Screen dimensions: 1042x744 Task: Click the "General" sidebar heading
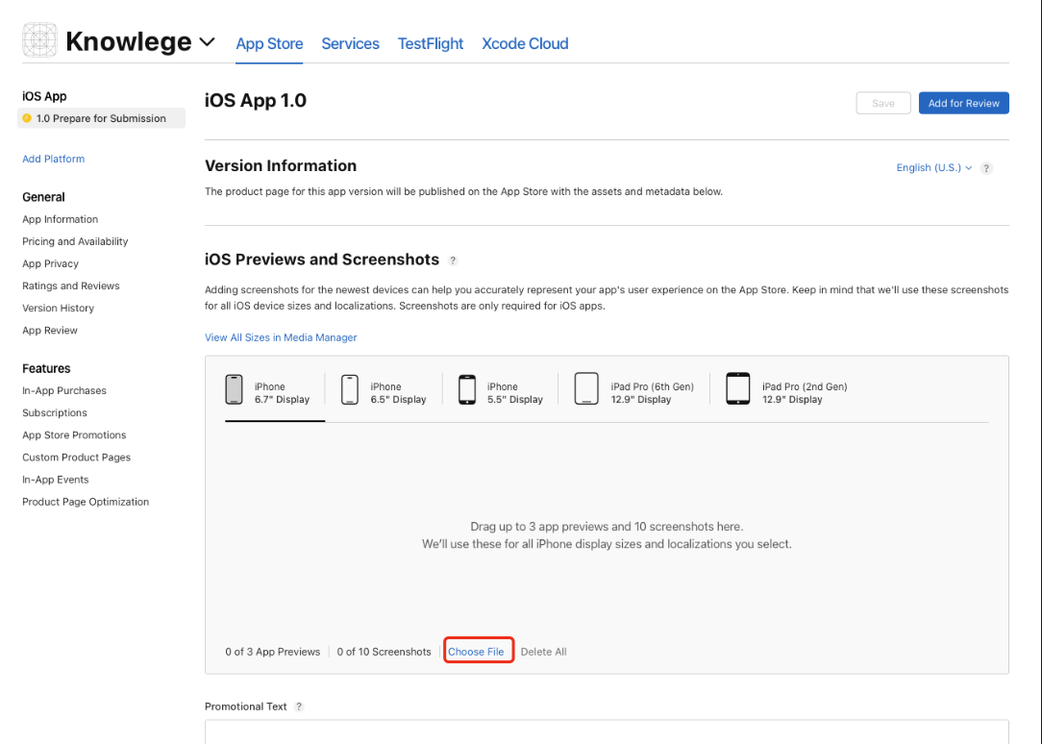pos(43,197)
